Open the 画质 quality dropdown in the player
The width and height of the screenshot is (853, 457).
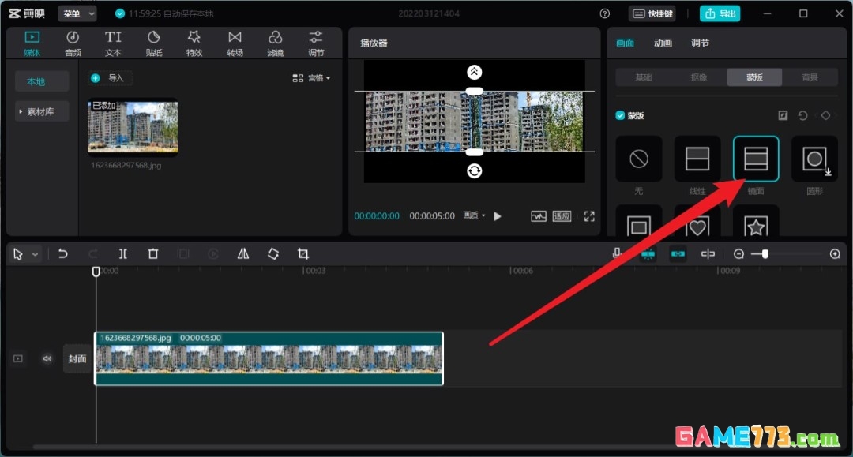point(473,215)
